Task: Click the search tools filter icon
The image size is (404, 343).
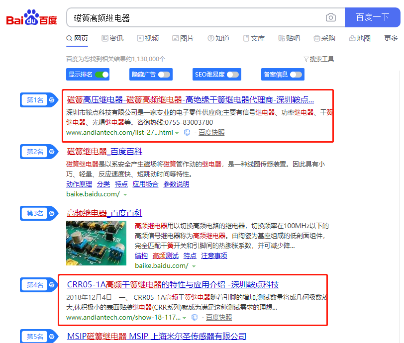Action: click(306, 59)
